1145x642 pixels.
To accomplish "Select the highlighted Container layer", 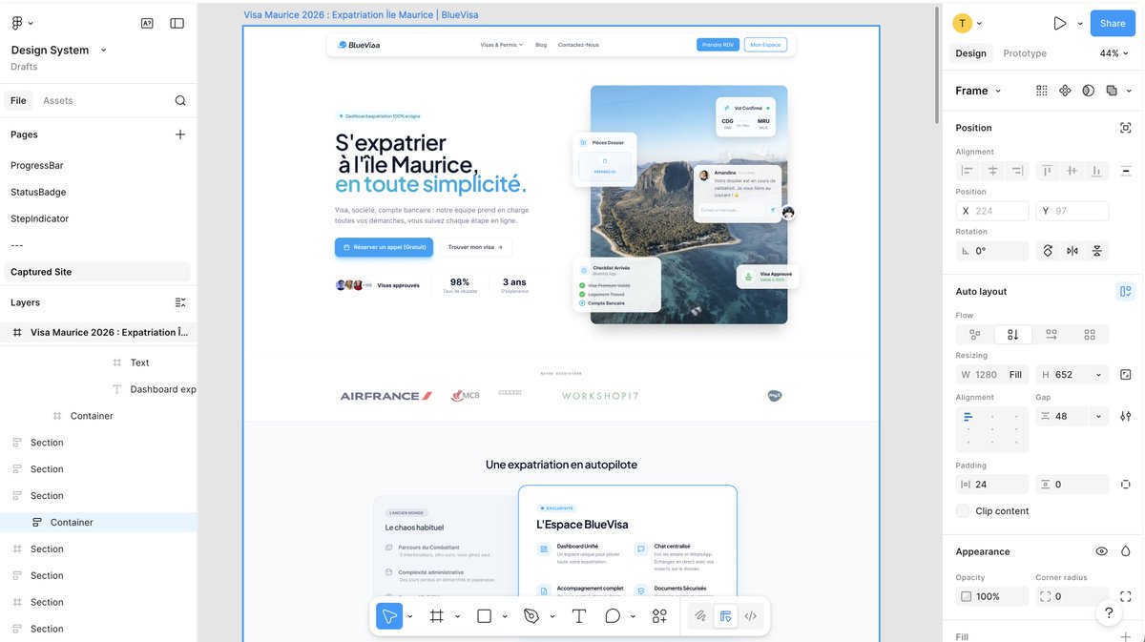I will coord(98,522).
